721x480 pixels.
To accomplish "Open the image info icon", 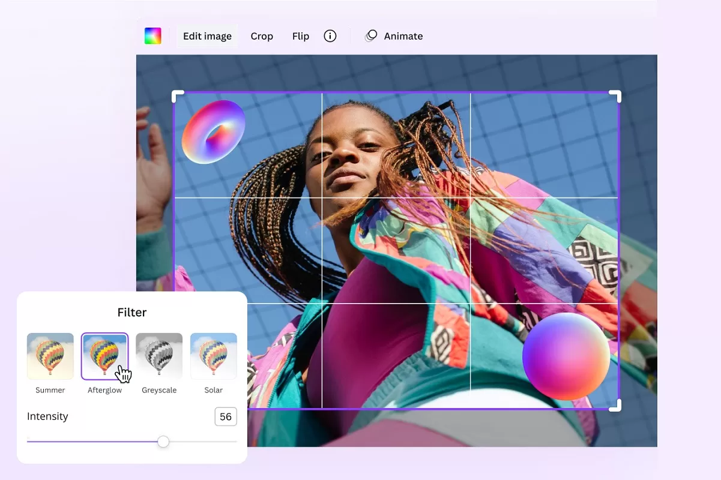I will tap(330, 36).
